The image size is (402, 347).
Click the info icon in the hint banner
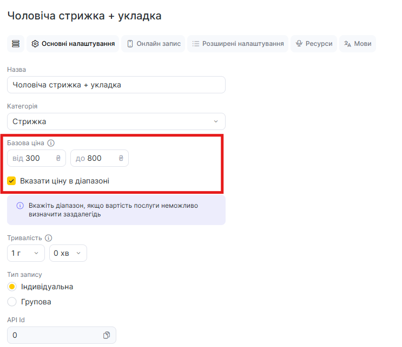click(20, 206)
